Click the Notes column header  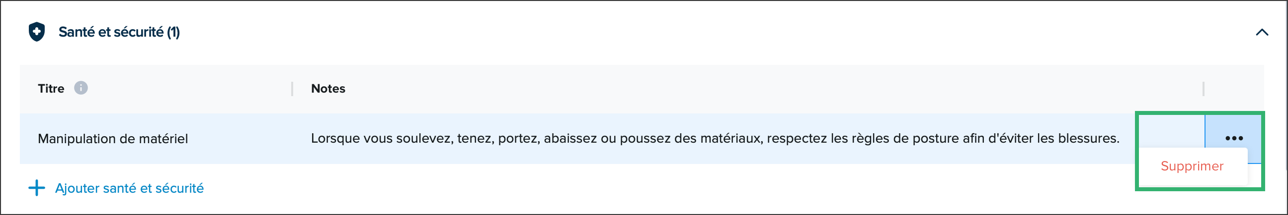pos(328,88)
